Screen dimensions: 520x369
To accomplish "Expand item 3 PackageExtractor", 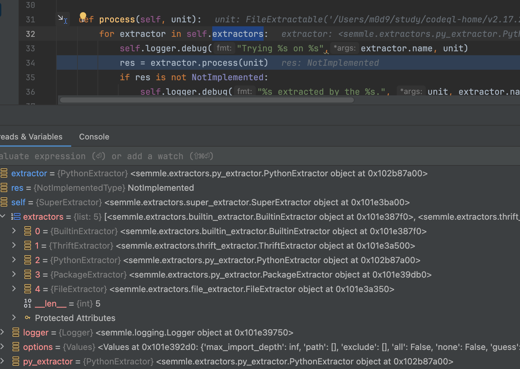I will coord(14,274).
